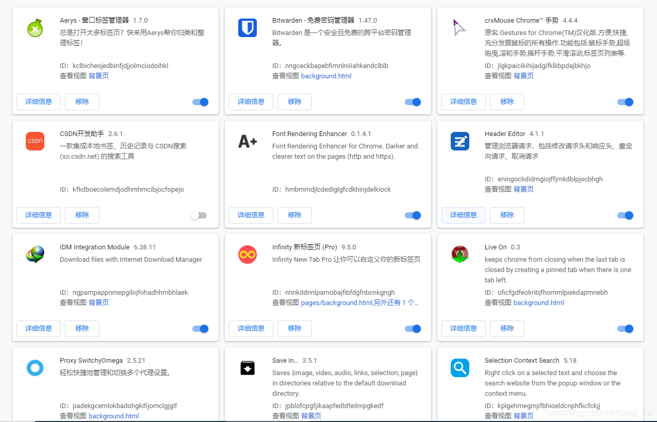Click the Selection Context Search title
This screenshot has width=657, height=422.
[522, 361]
